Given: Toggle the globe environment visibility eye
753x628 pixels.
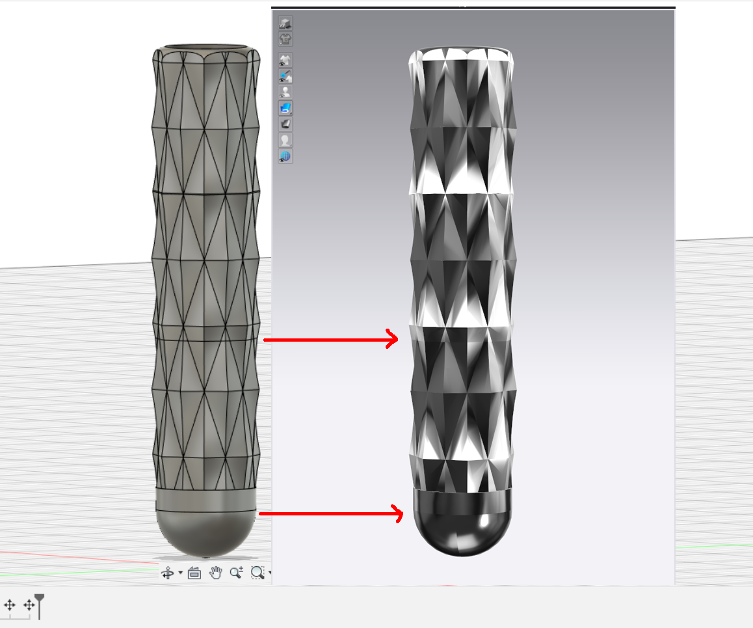Looking at the screenshot, I should pyautogui.click(x=284, y=156).
